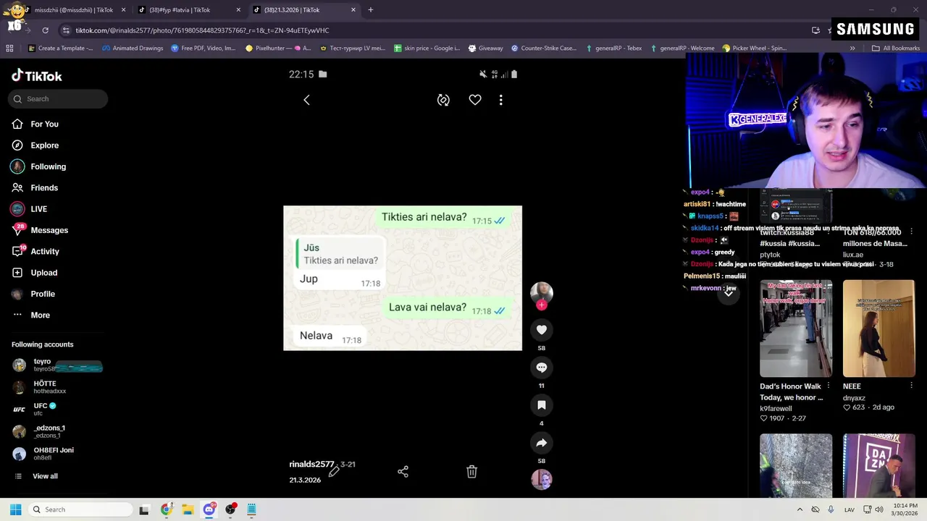Open options for NEEE video card
This screenshot has width=927, height=521.
[x=911, y=386]
